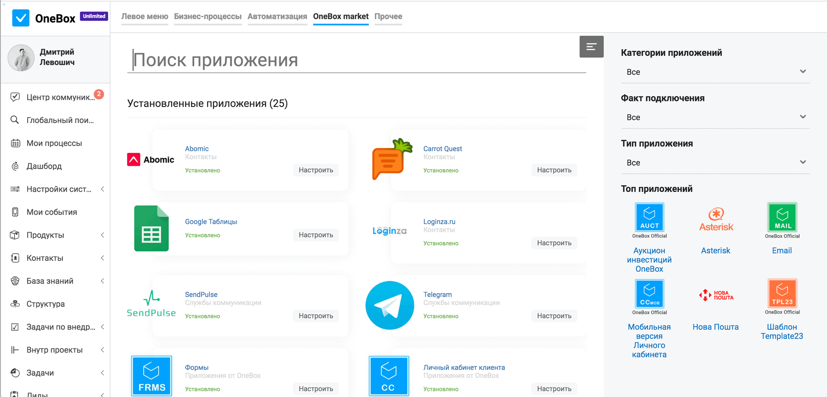Click the Tasks pie icon in sidebar
Viewport: 827px width, 397px height.
15,372
